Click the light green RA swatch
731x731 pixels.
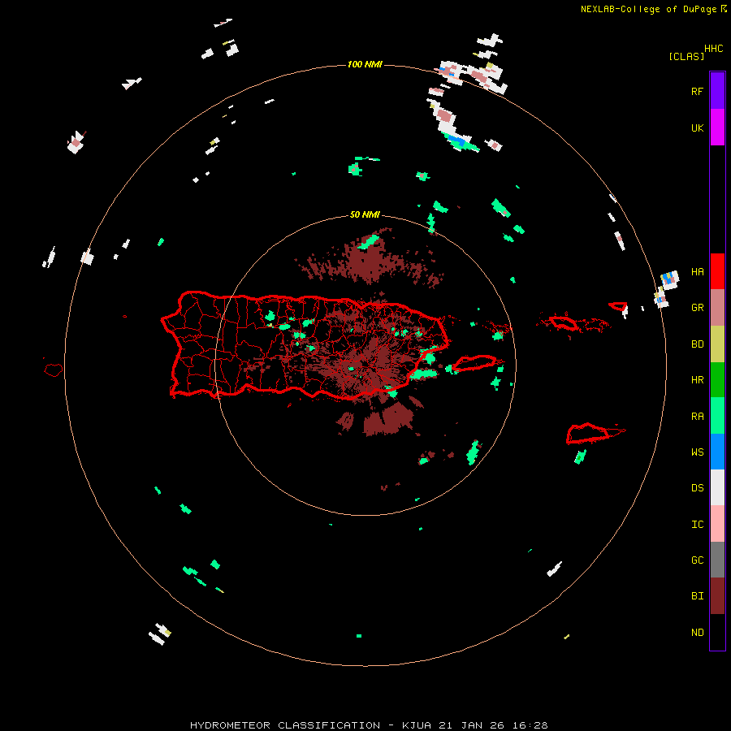click(717, 416)
